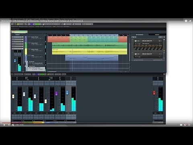Screen dimensions: 193x145
Task: Click the project ruler at left locator
Action: click(70, 35)
